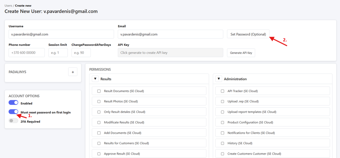The height and width of the screenshot is (158, 340).
Task: Click the PERMISSIONS heading text
Action: point(100,70)
